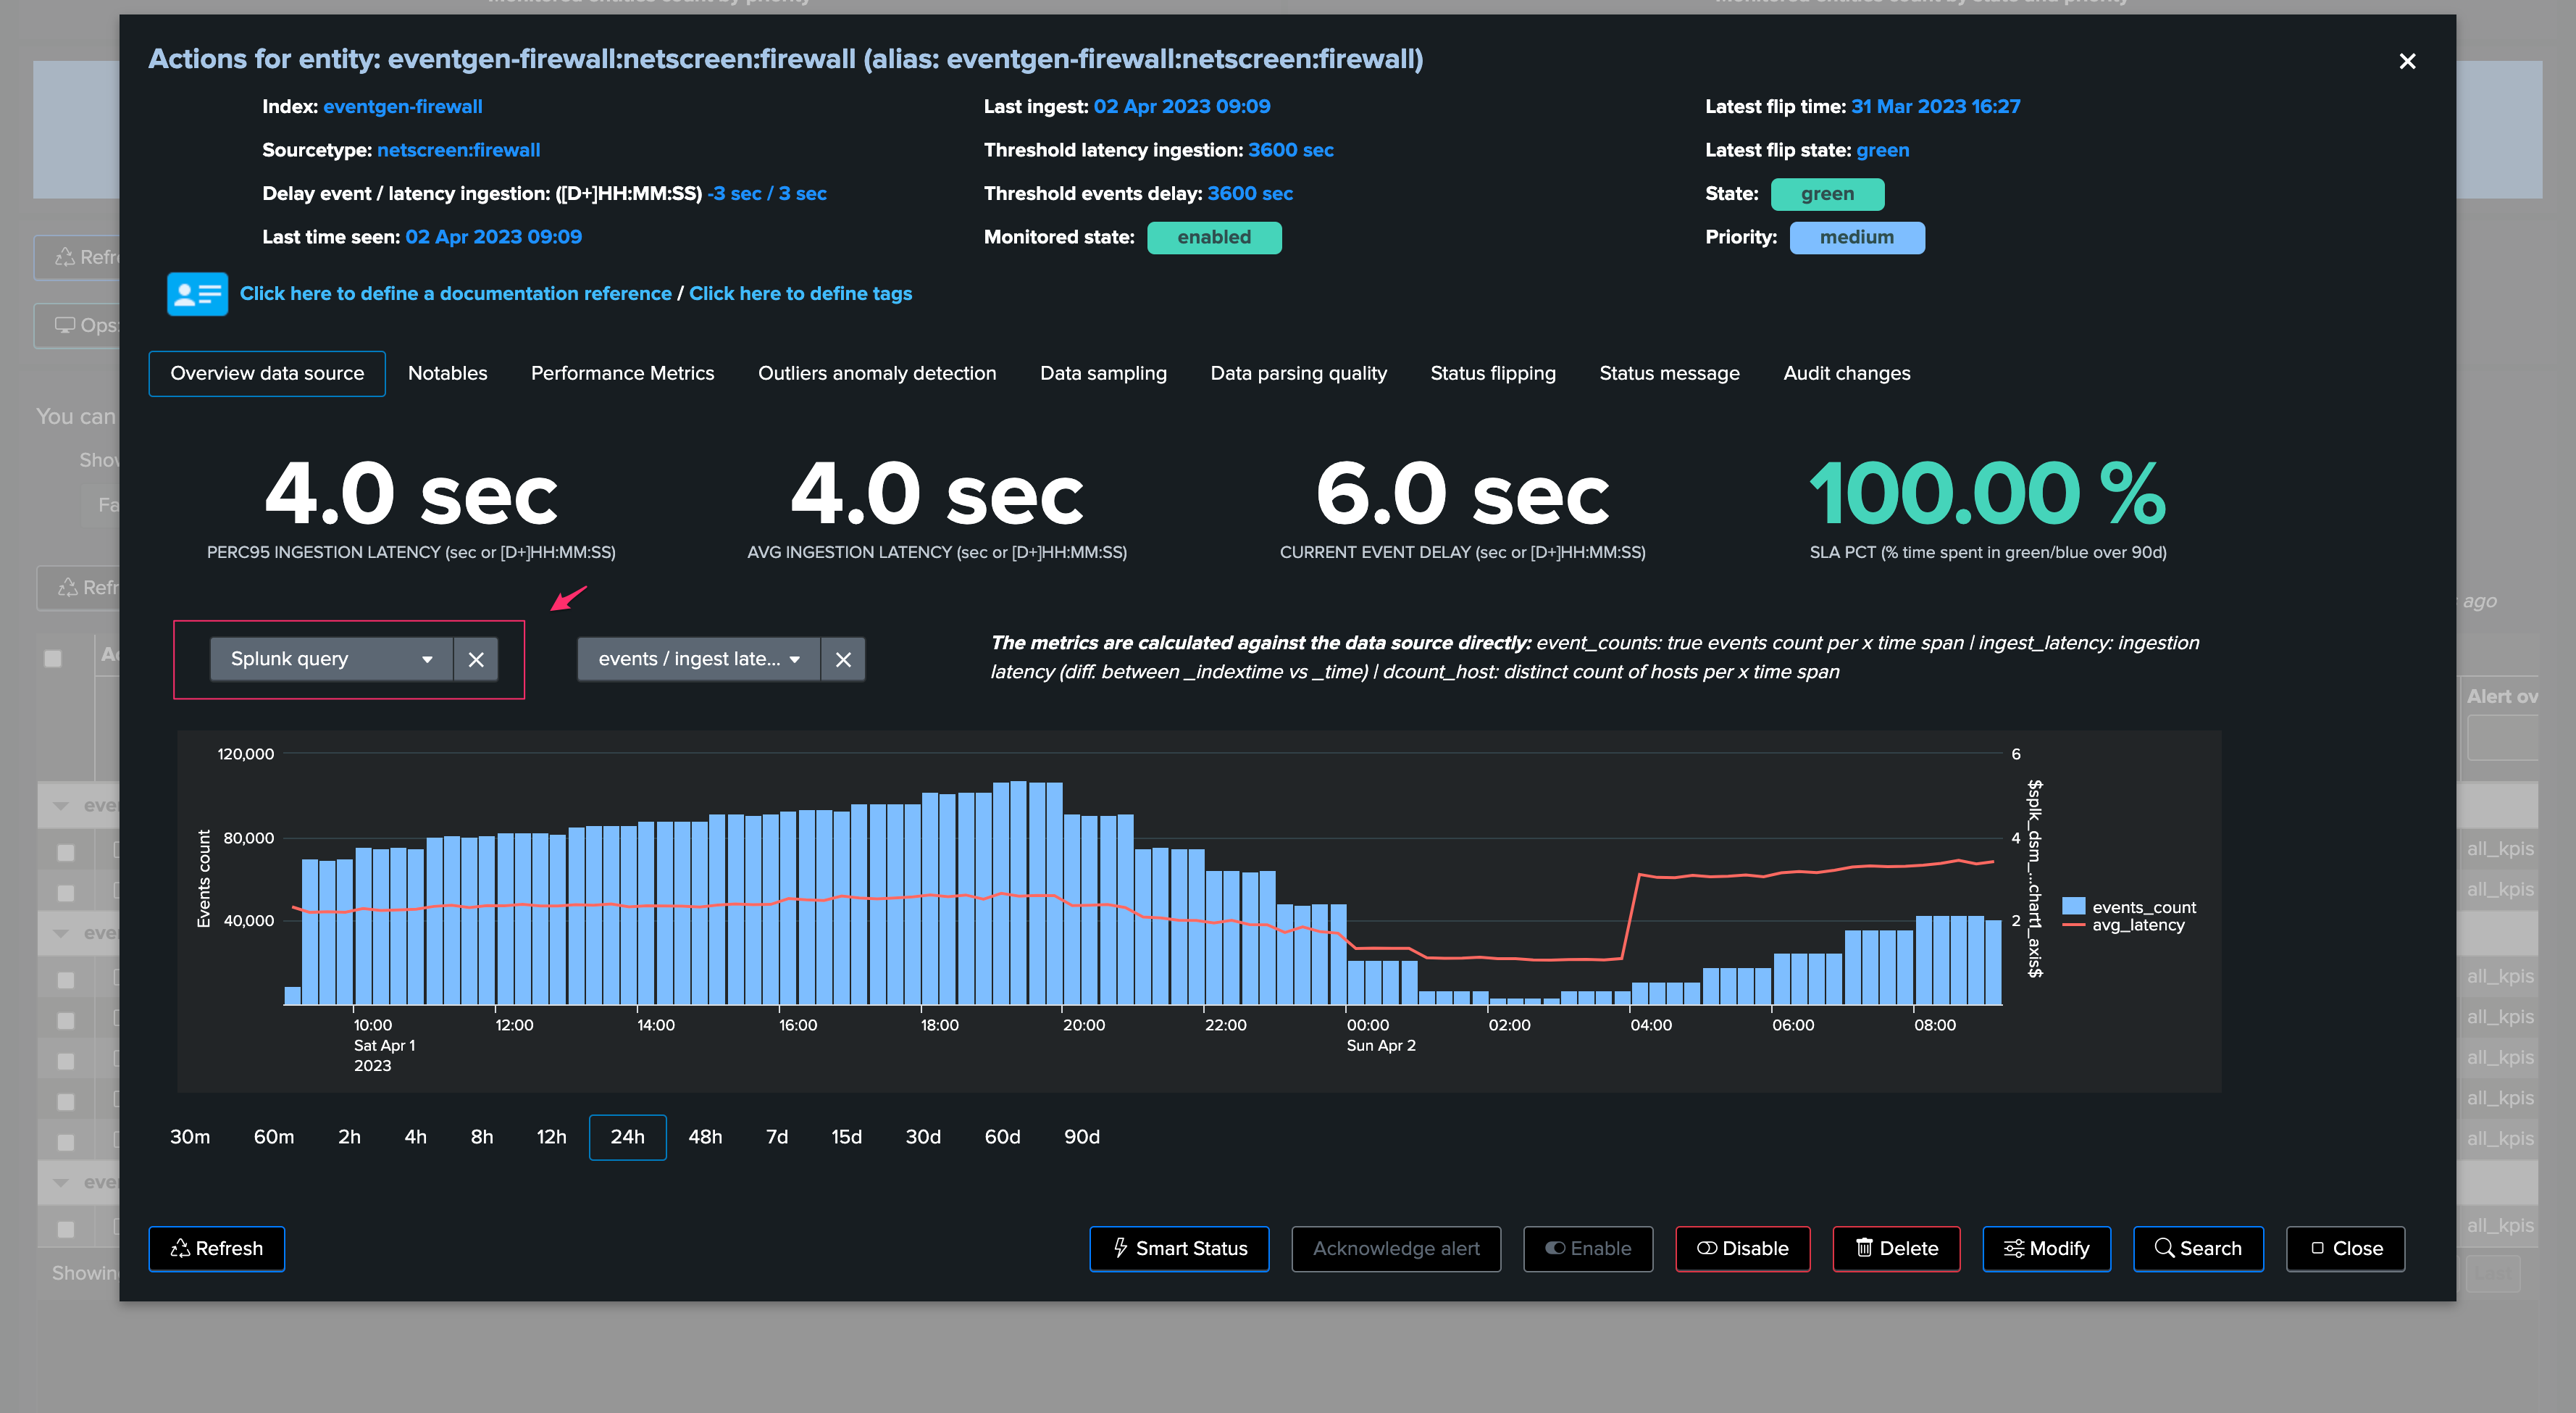Click the Threshold latency ingestion 3600 sec value

(1290, 150)
